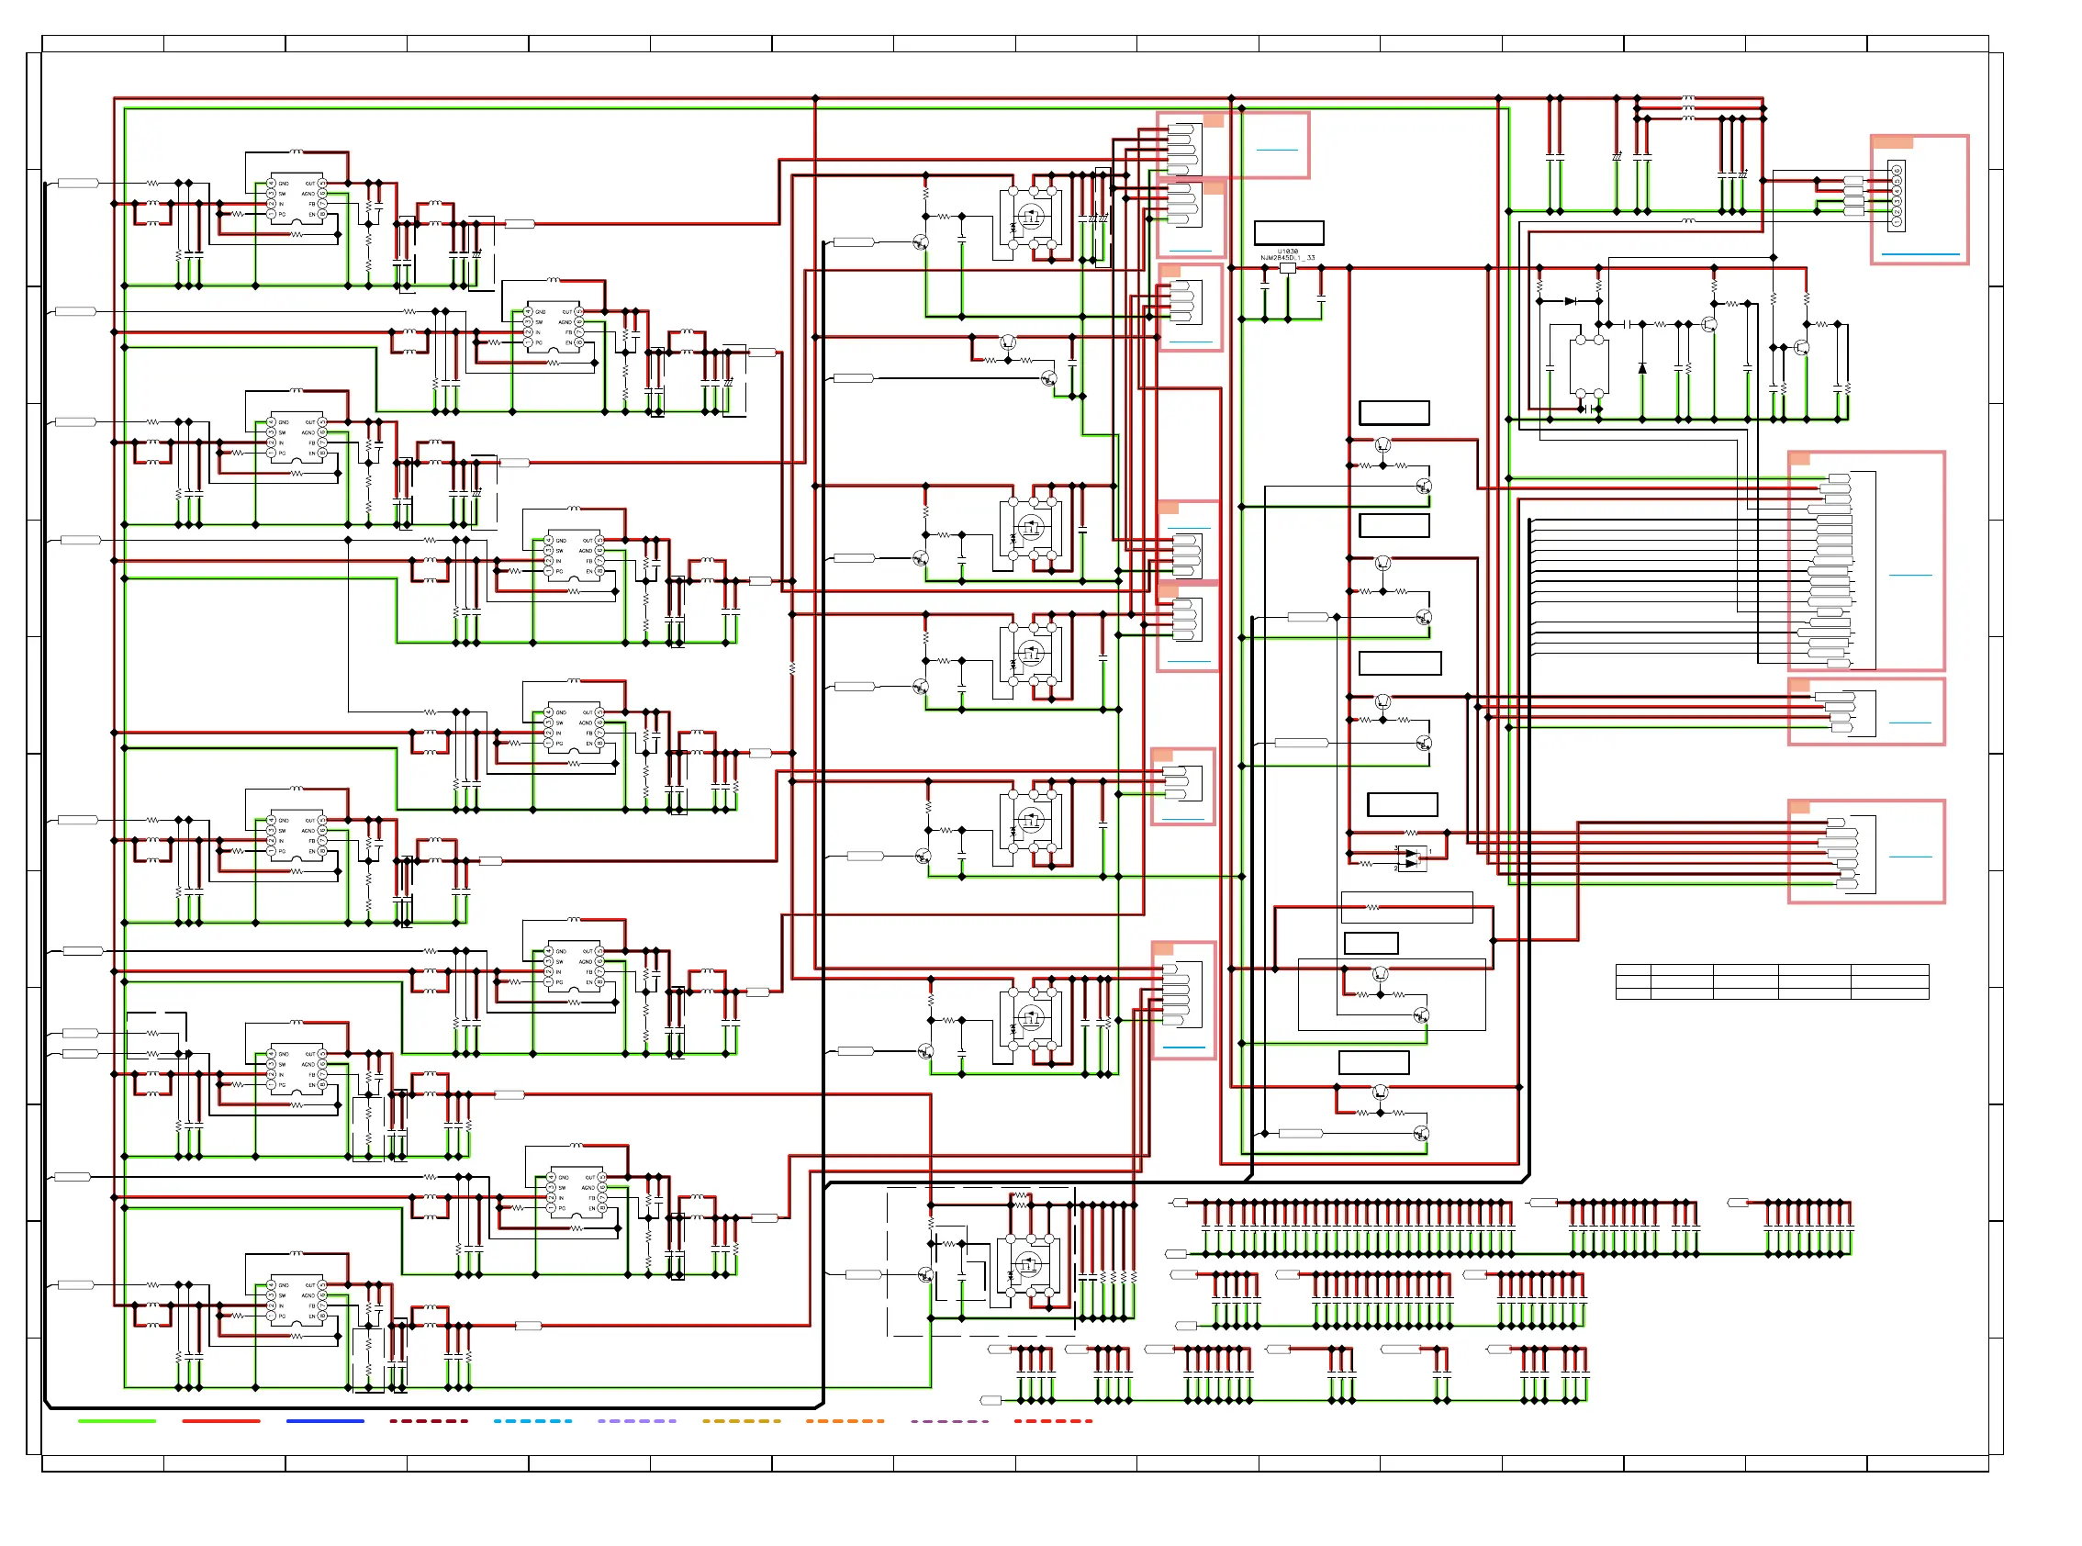Click the U1030 NJM2845DL1_33 regulator symbol

pyautogui.click(x=1287, y=268)
